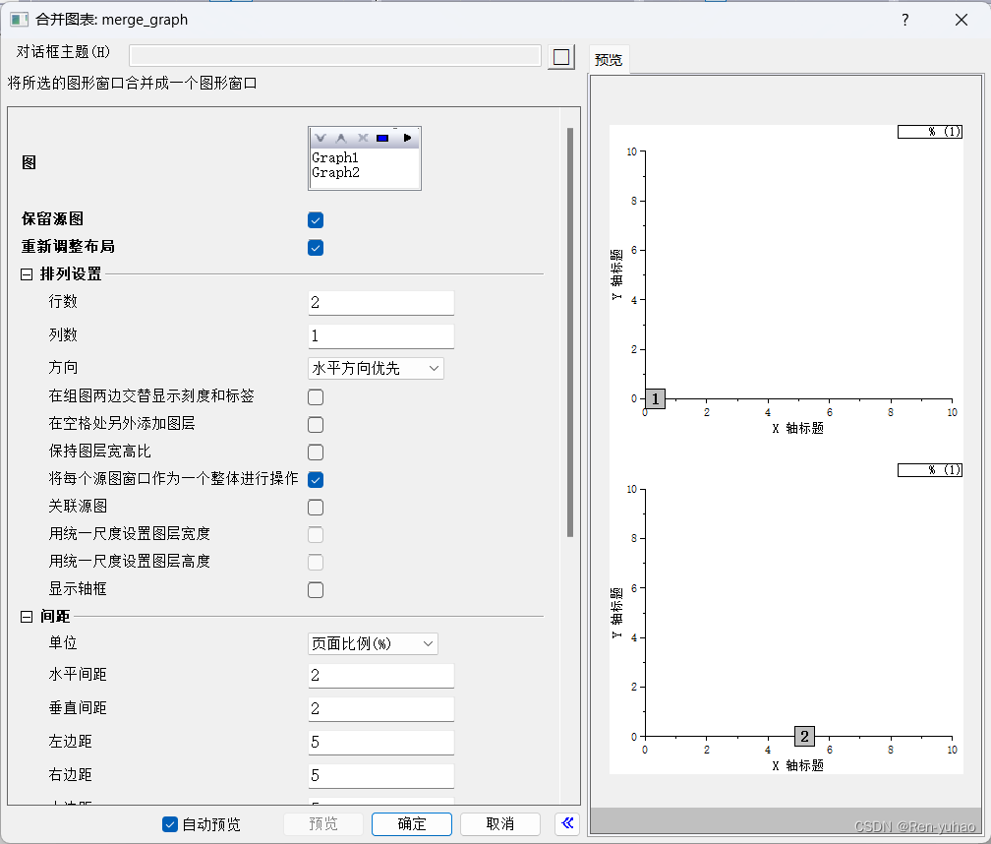Click the 取消 button
The image size is (991, 844).
point(499,823)
